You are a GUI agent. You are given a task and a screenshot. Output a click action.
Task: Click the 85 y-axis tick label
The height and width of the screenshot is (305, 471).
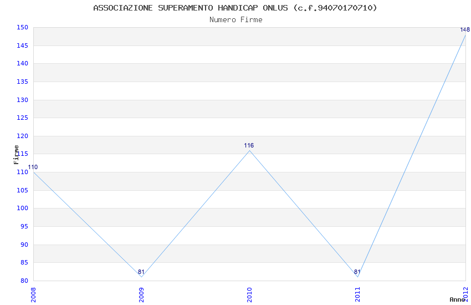(24, 263)
